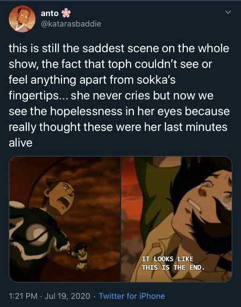Click the small hanging Toph figure
This screenshot has width=241, height=307.
click(x=81, y=255)
